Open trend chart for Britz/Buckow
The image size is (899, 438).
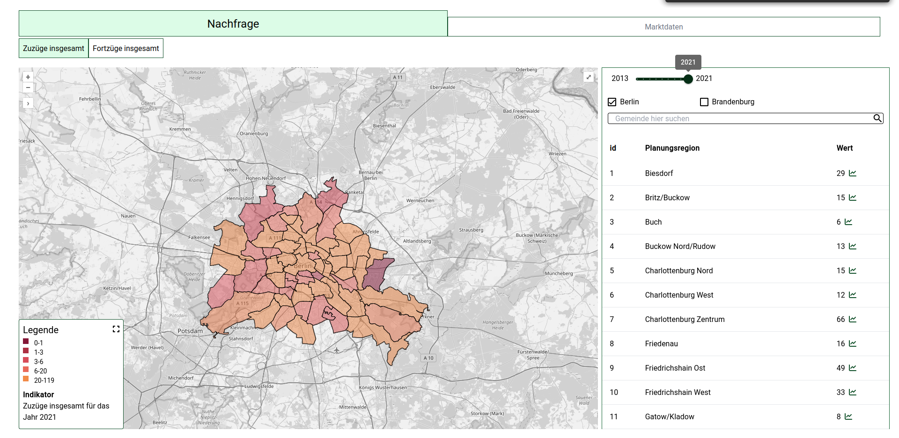pyautogui.click(x=853, y=197)
